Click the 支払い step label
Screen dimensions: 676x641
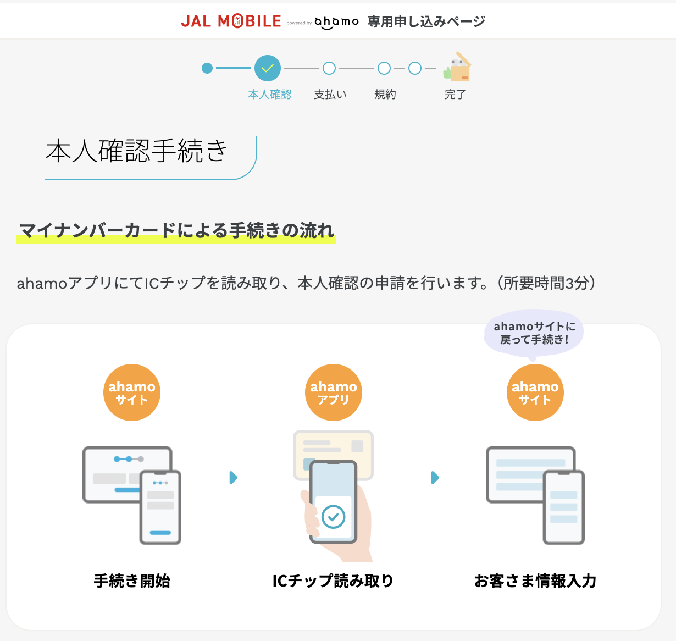point(330,95)
